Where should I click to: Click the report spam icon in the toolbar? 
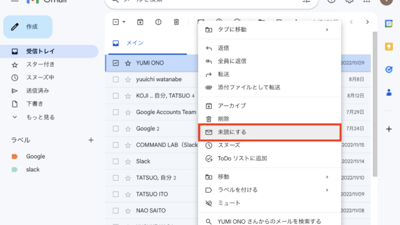pyautogui.click(x=158, y=22)
